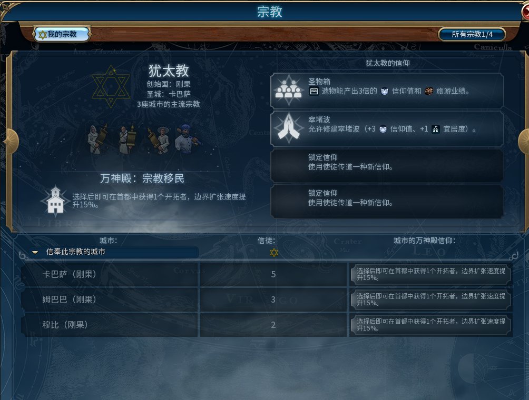Viewport: 529px width, 400px height.
Task: Click the relic icon in 圣物箱 description
Action: pos(314,91)
